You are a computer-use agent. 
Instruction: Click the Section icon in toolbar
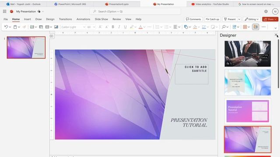pyautogui.click(x=47, y=27)
